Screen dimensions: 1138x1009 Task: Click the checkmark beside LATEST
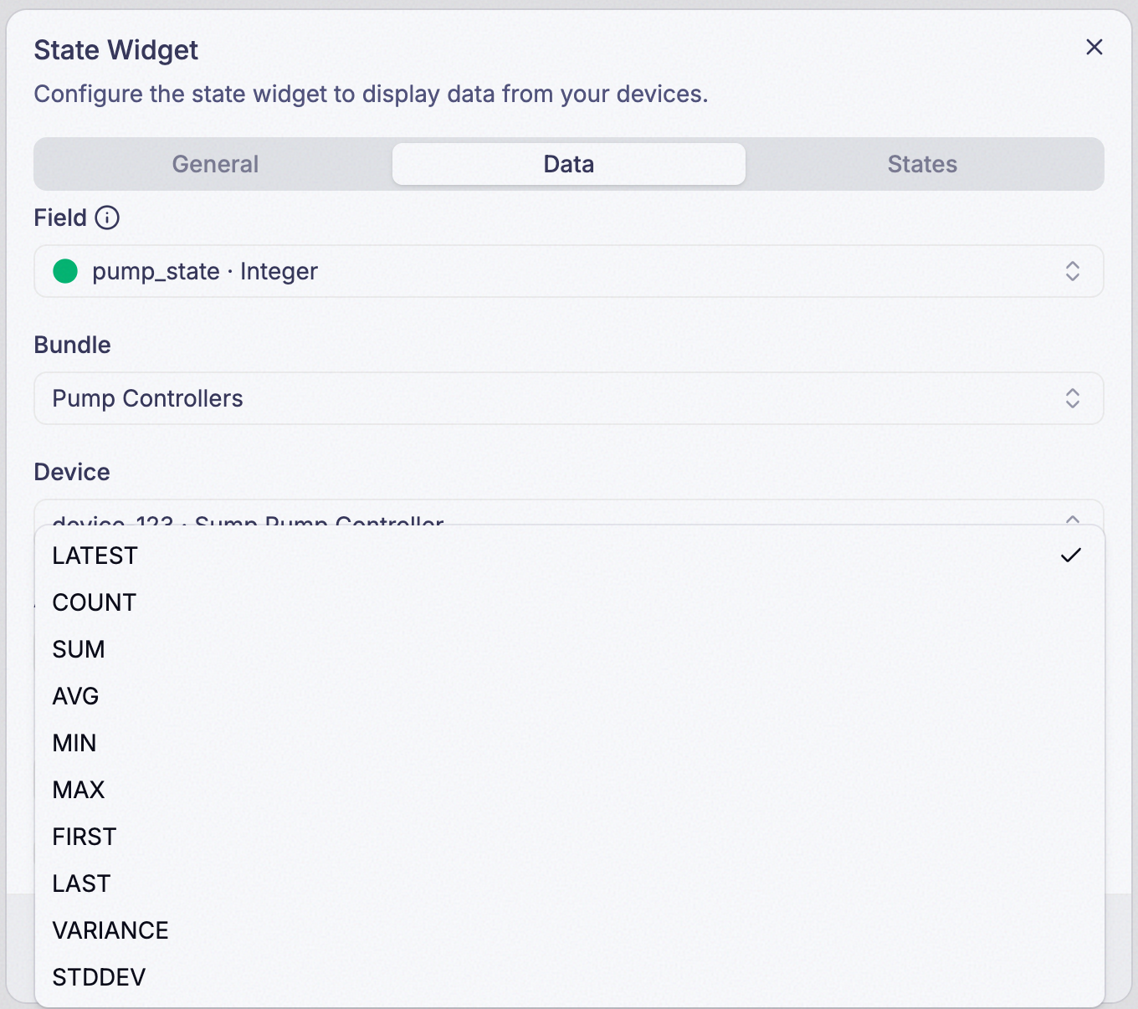tap(1071, 556)
